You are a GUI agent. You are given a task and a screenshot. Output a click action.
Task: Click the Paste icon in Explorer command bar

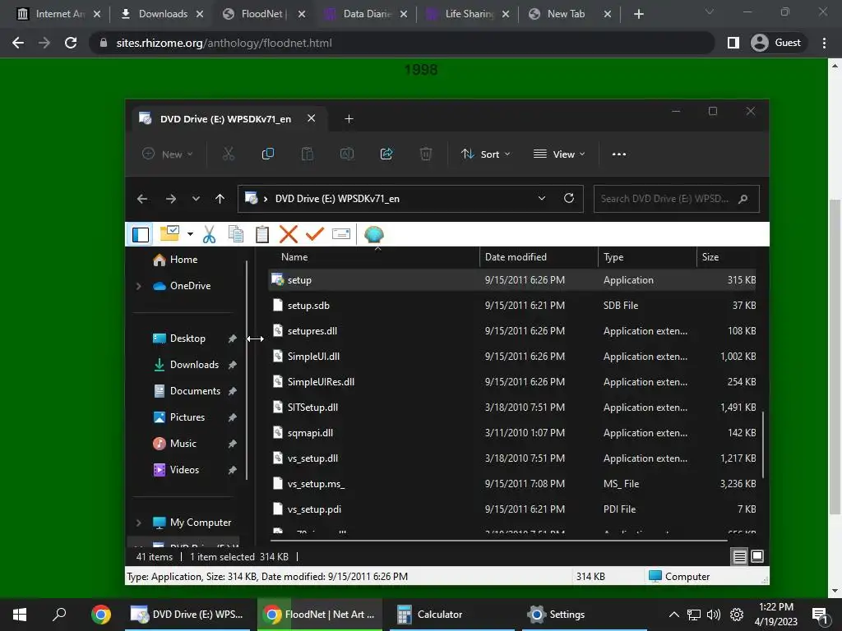[x=308, y=154]
